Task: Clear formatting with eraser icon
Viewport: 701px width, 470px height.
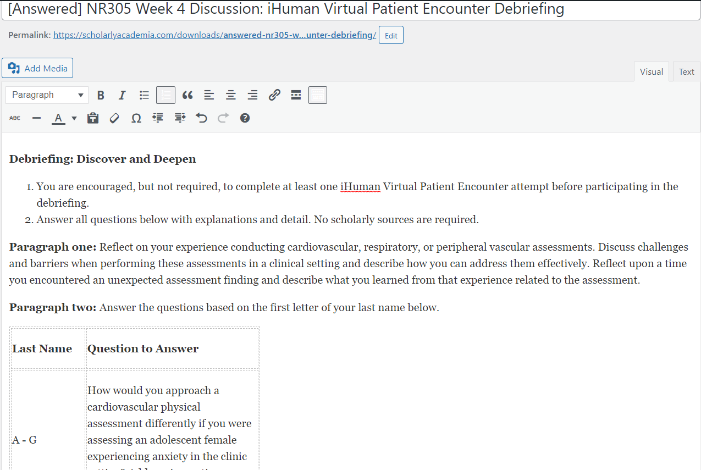Action: pos(114,118)
